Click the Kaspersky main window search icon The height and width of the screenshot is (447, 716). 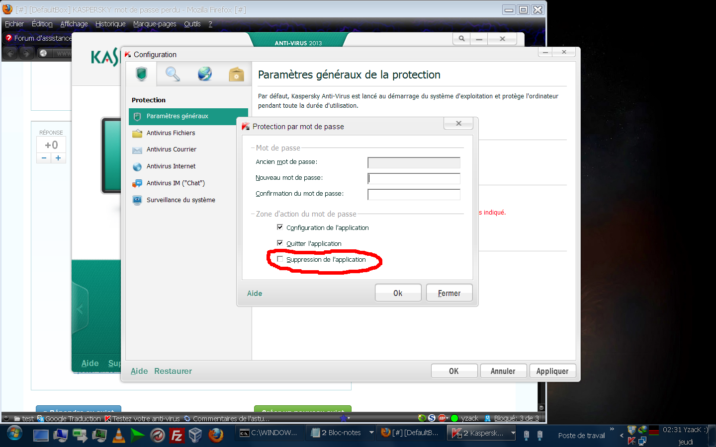tap(462, 38)
